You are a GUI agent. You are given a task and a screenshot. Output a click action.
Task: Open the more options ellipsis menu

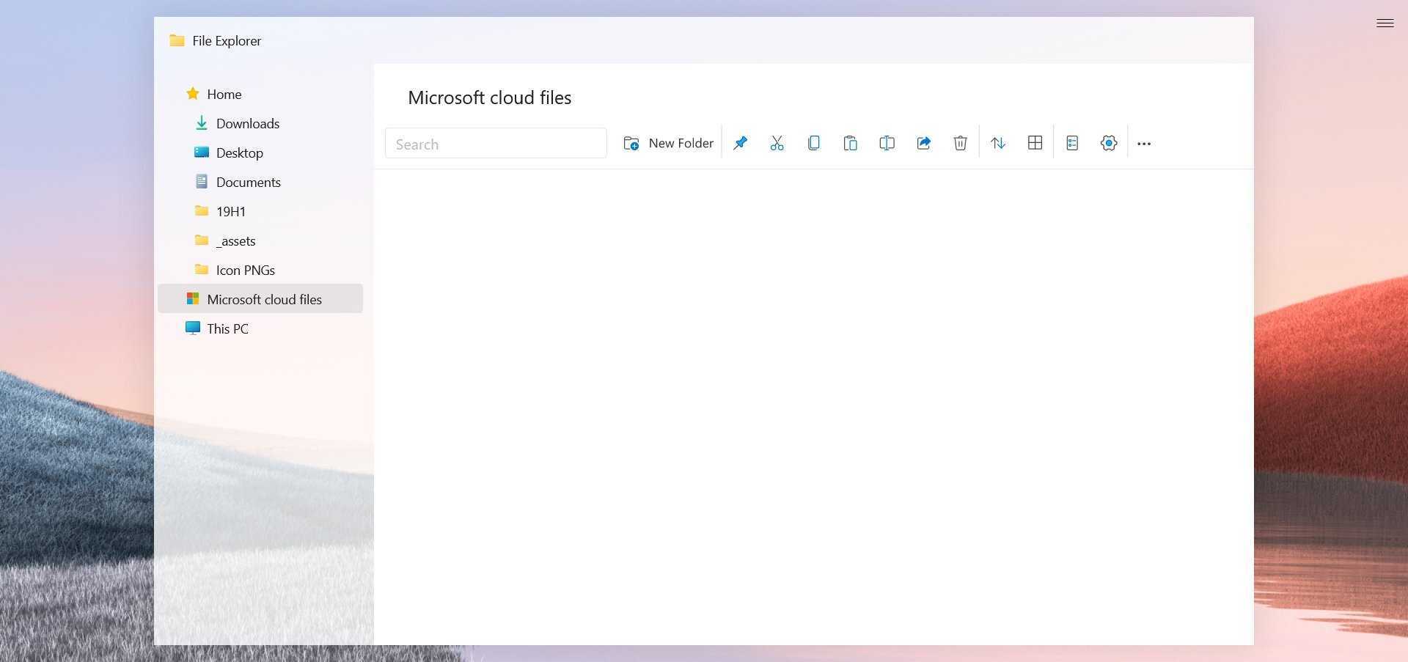coord(1144,144)
